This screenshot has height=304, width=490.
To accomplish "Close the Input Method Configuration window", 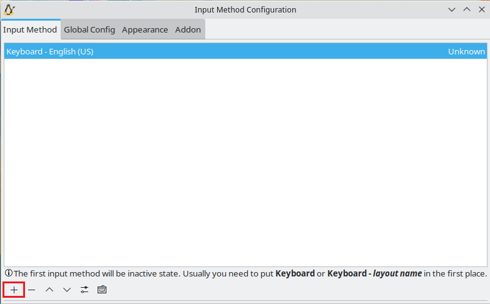I will point(482,9).
